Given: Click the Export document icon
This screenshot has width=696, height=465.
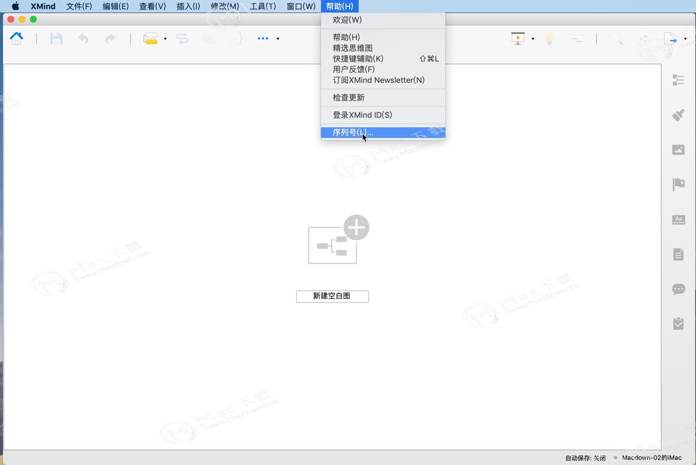Looking at the screenshot, I should click(671, 39).
